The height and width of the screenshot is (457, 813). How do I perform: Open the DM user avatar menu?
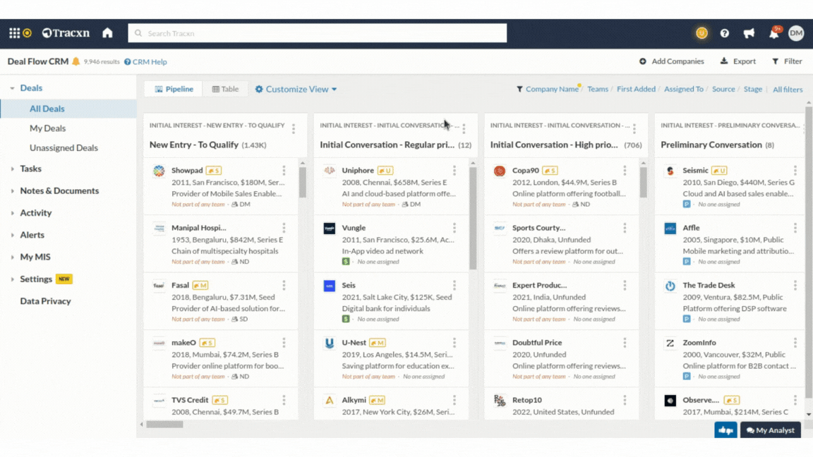pyautogui.click(x=796, y=33)
